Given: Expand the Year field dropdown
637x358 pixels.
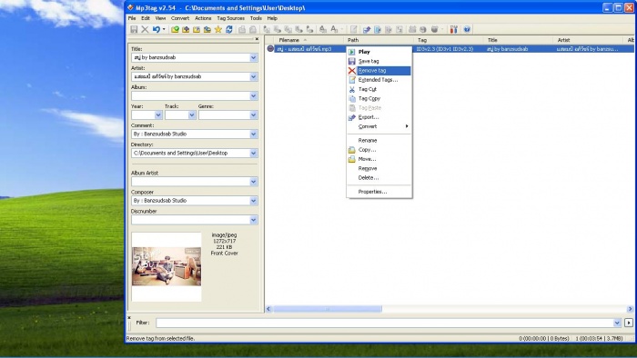Looking at the screenshot, I should [158, 115].
